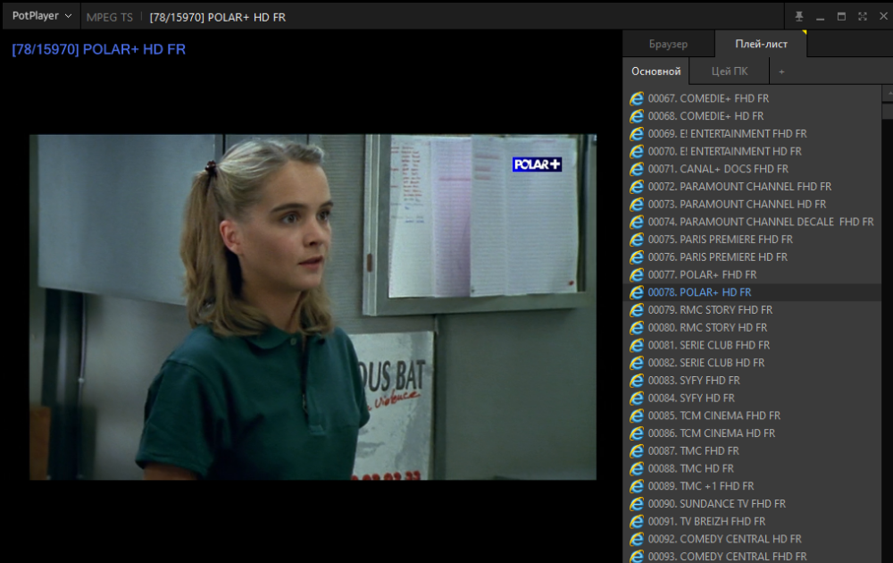Select playlist entry 00086. TCM CINEMA HD FR
893x563 pixels.
click(752, 433)
